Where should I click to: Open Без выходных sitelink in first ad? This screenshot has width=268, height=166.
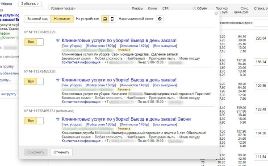click(x=165, y=46)
